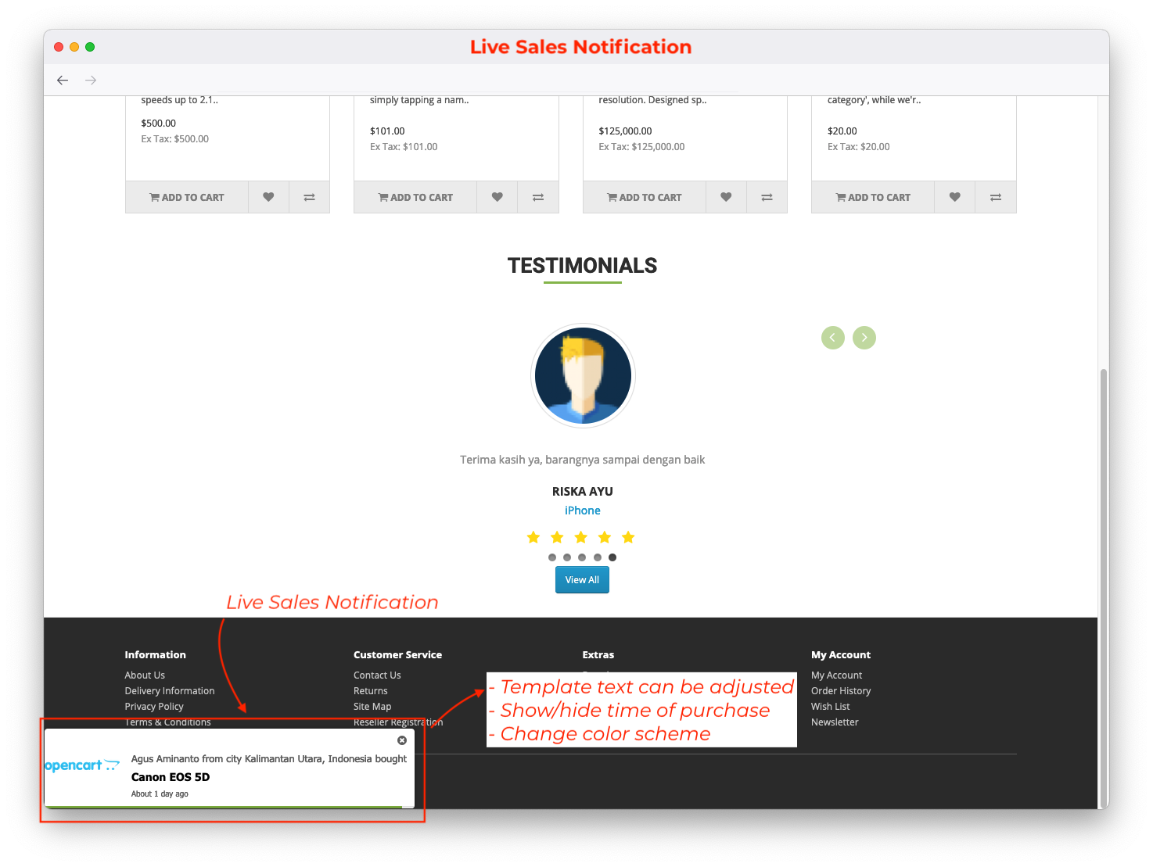Open the Delivery Information footer link
The height and width of the screenshot is (867, 1153).
169,691
